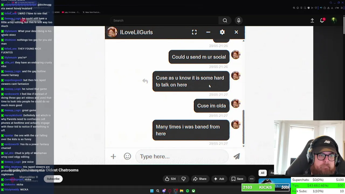Activate voice search microphone icon
This screenshot has height=194, width=345.
(239, 20)
